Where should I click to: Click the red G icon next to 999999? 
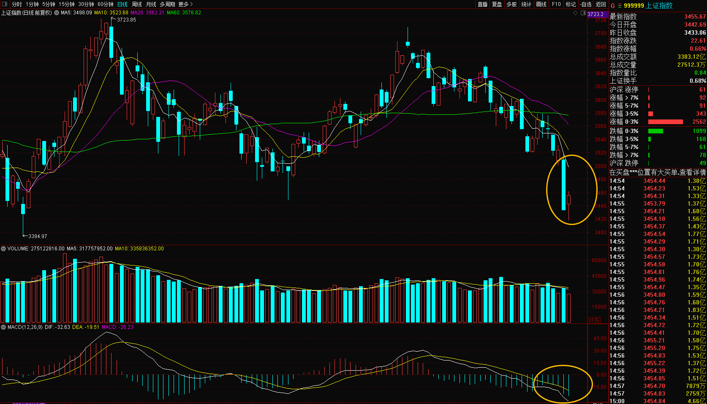click(x=613, y=5)
